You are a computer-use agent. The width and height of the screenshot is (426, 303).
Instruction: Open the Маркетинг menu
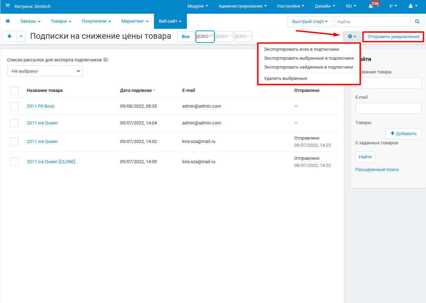click(x=135, y=21)
